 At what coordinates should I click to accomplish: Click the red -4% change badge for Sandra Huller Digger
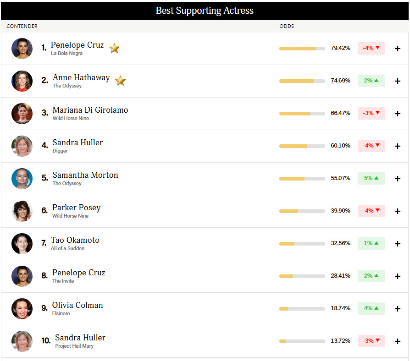pos(371,146)
